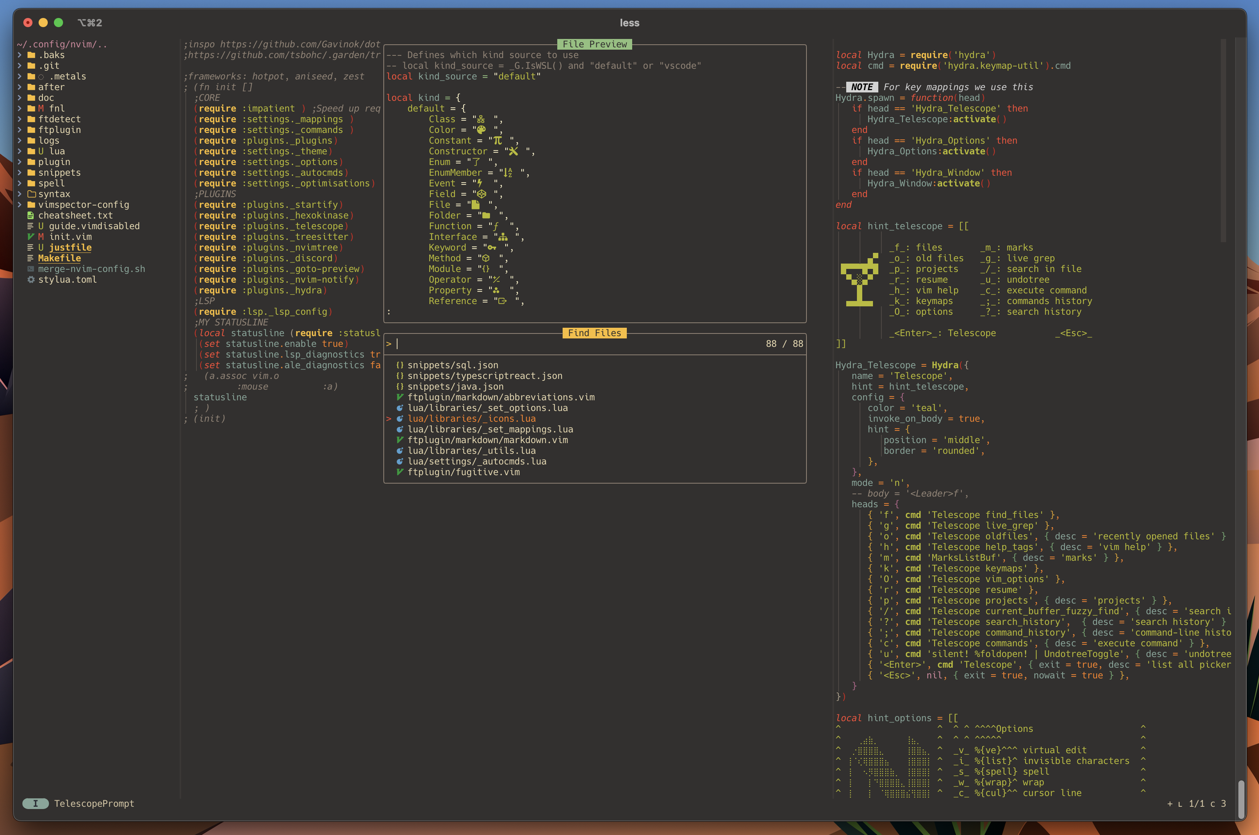Select the justfile entry in tree
Image resolution: width=1259 pixels, height=835 pixels.
70,248
